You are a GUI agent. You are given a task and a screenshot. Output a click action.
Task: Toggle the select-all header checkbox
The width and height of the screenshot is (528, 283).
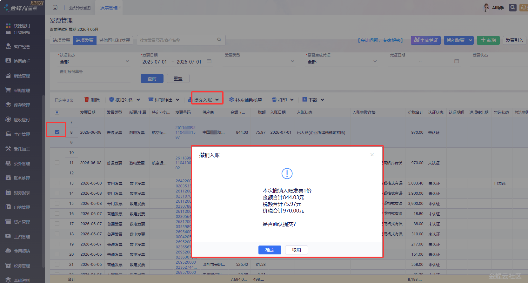57,112
